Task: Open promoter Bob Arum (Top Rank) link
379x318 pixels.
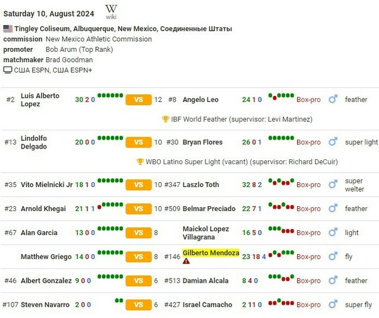Action: 79,50
